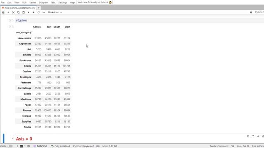Open the Help menu
The image size is (264, 148).
click(x=72, y=2)
